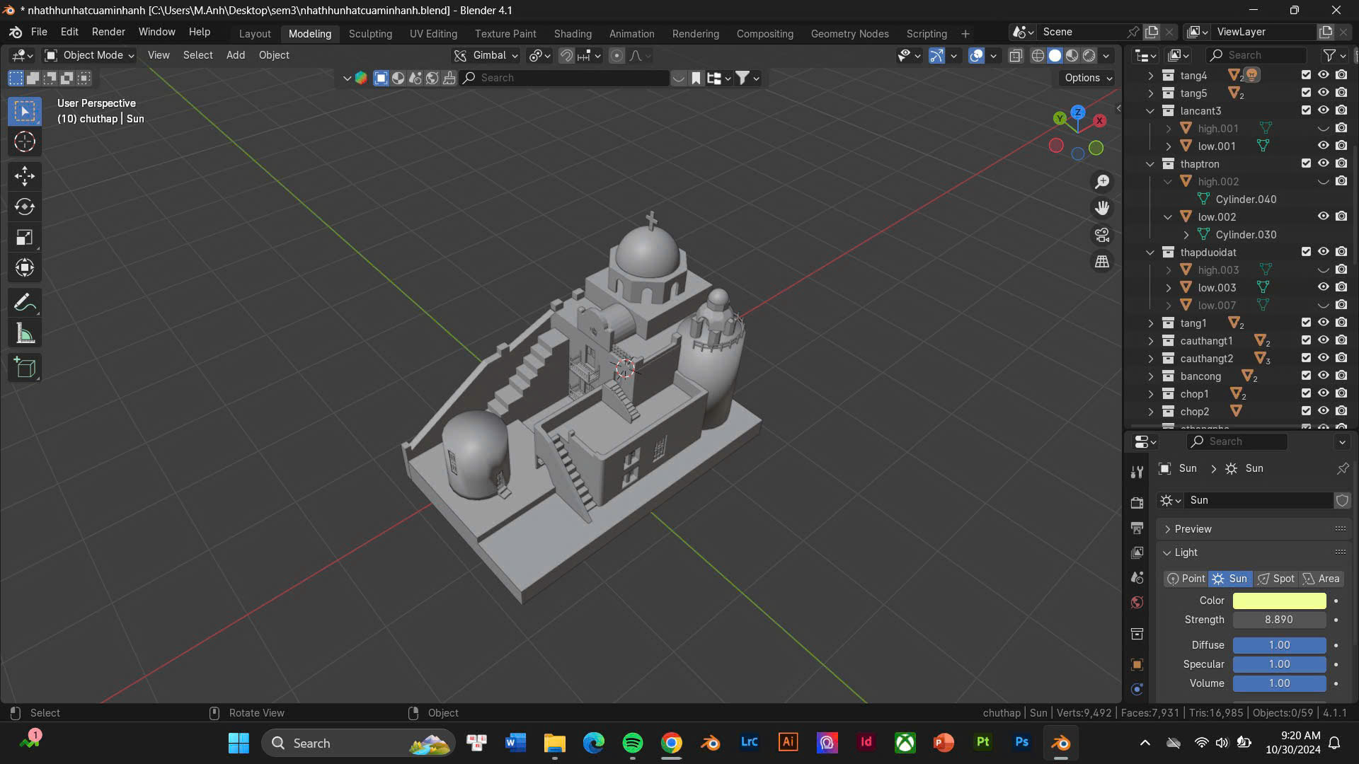Open the File menu
This screenshot has height=764, width=1359.
tap(39, 32)
